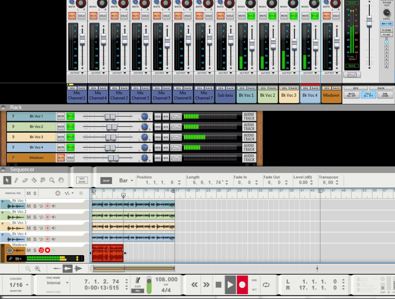Click the Loop button in transport
The image size is (395, 299).
pos(266,285)
